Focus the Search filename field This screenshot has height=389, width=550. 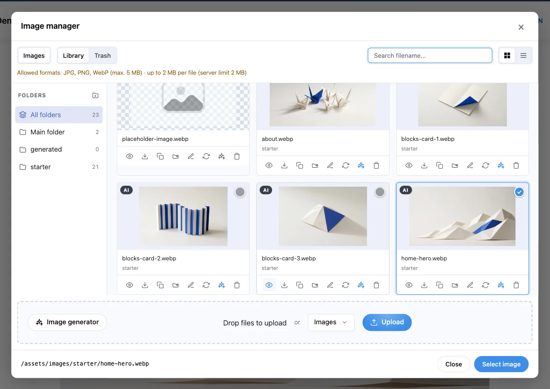[430, 56]
